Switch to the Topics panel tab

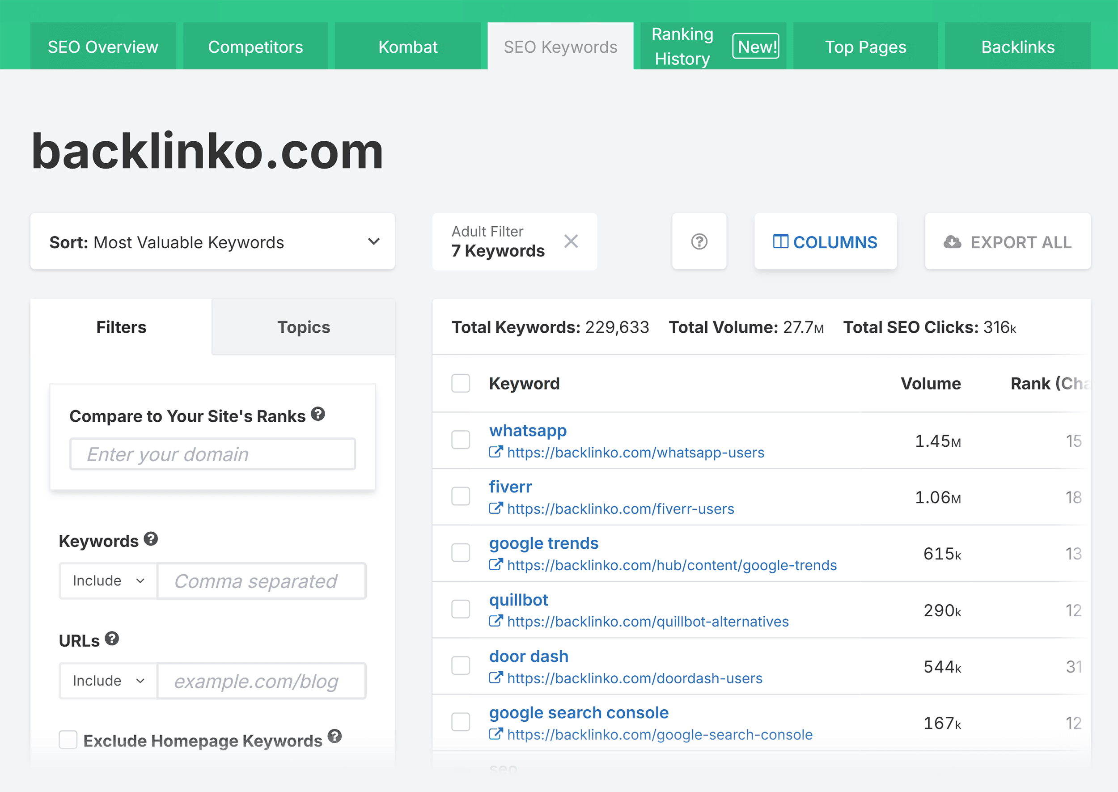(304, 327)
